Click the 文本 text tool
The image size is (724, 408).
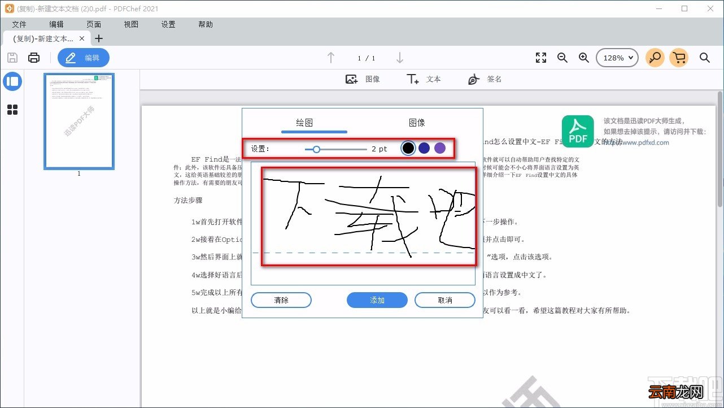[x=424, y=79]
